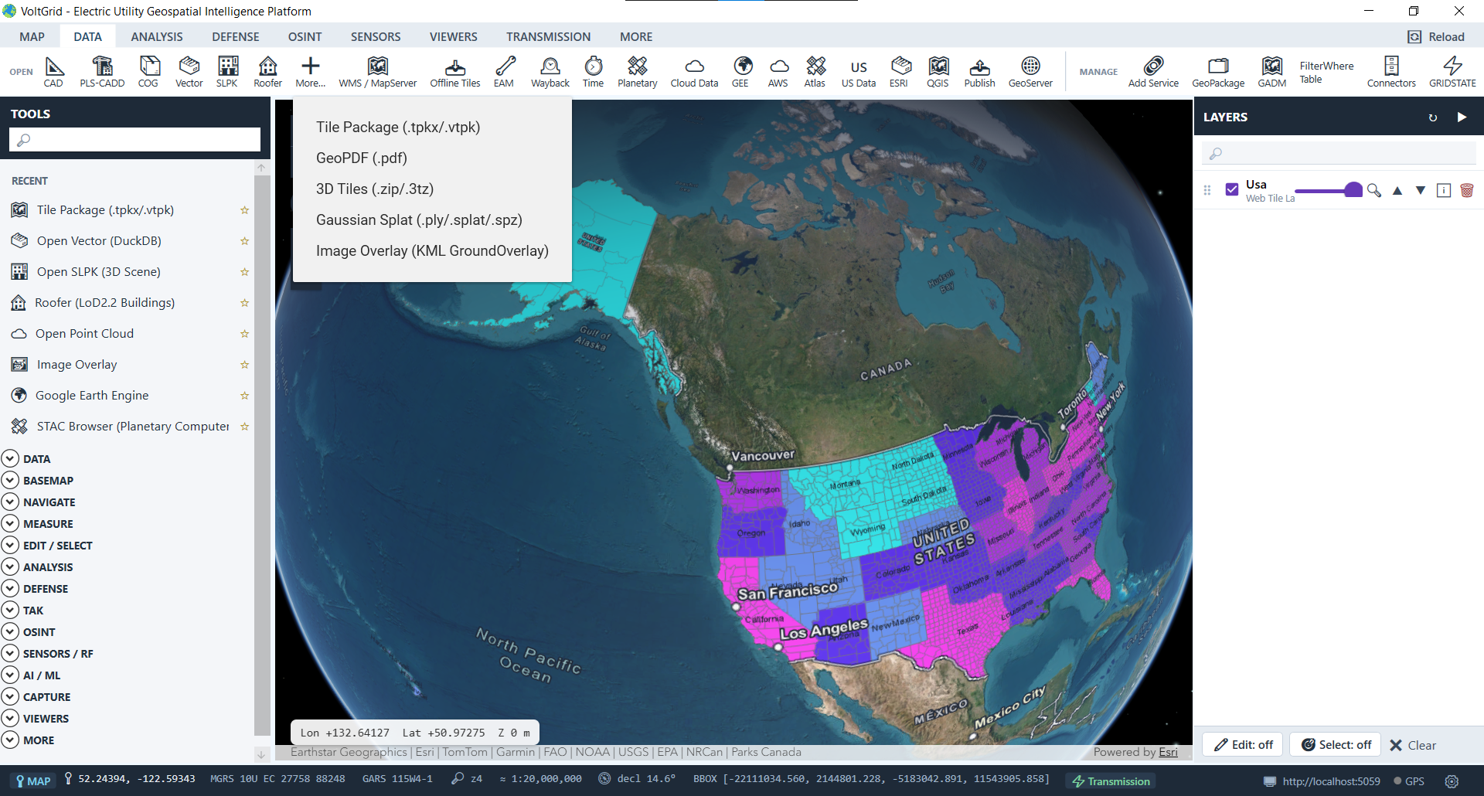This screenshot has height=796, width=1484.
Task: Move the Usa layer up
Action: pyautogui.click(x=1397, y=190)
